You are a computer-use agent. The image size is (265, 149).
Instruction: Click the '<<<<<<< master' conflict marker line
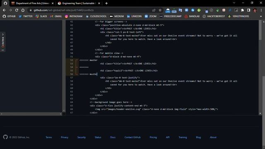point(88,60)
